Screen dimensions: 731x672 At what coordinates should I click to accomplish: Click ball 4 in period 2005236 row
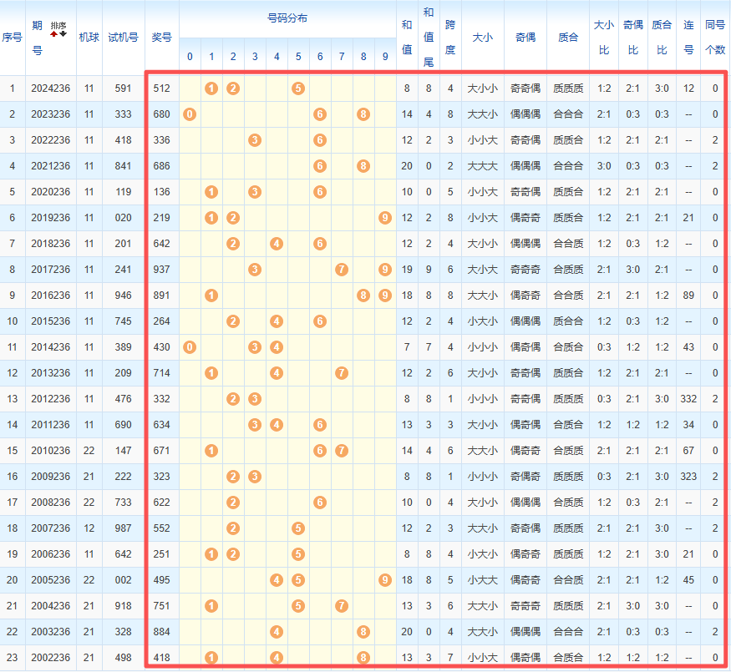pos(277,580)
